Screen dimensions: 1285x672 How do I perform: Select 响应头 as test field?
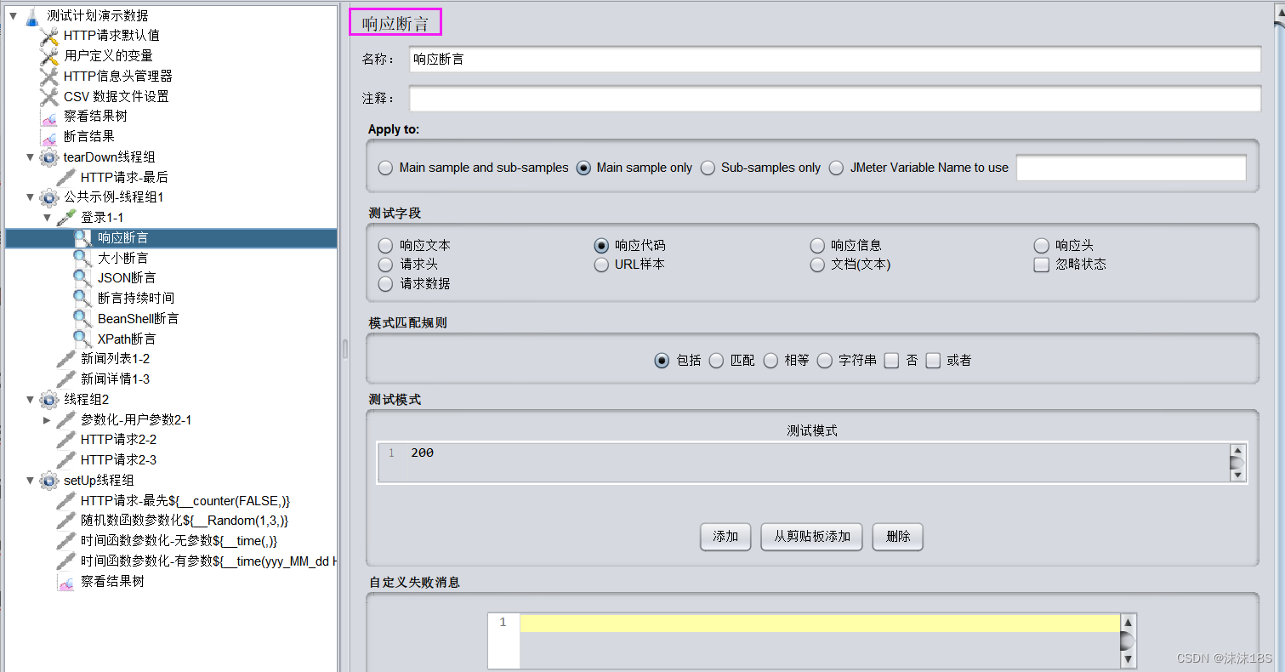(1042, 245)
